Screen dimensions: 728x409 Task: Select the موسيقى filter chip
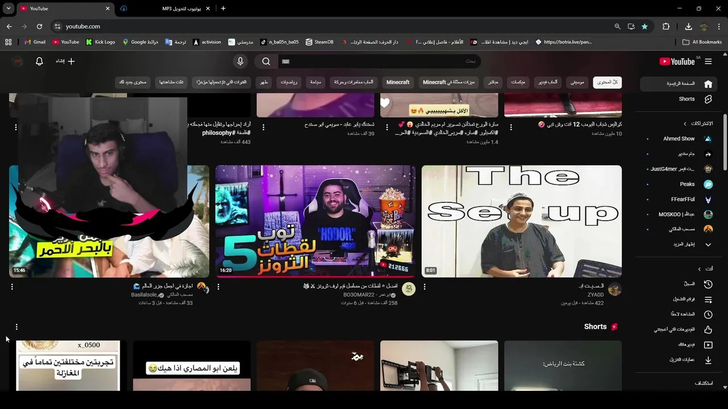(577, 82)
